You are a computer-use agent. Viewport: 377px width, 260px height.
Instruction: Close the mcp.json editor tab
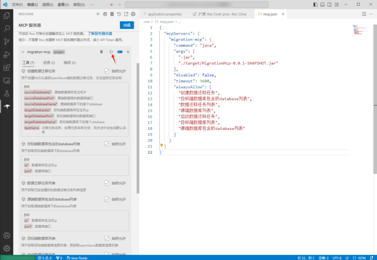(283, 14)
